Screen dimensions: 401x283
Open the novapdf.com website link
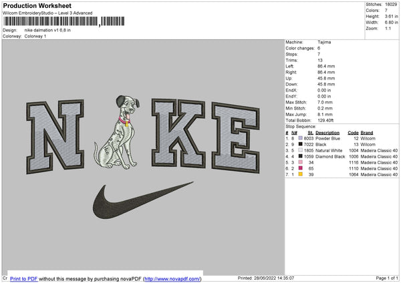(x=172, y=278)
